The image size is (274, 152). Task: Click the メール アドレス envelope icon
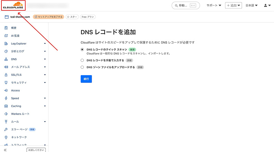6,67
